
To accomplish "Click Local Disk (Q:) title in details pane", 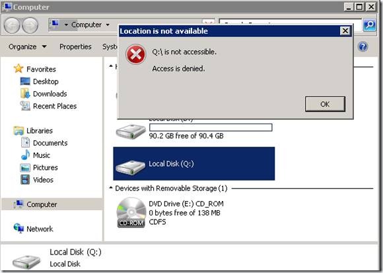I will coord(75,252).
